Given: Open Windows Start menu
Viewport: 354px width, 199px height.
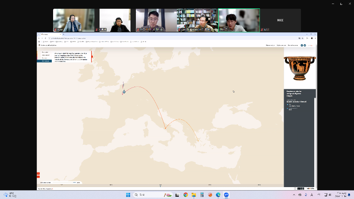Looking at the screenshot, I should [x=128, y=195].
